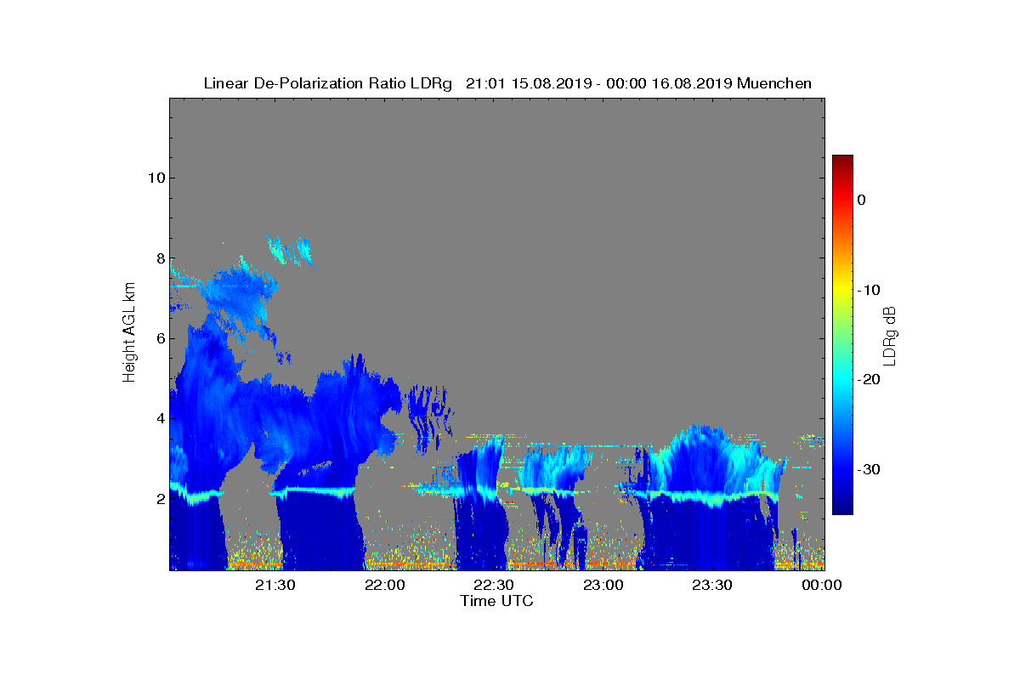Click the '22:30' time tick label
Viewport: 1020px width, 680px height.
tap(495, 586)
